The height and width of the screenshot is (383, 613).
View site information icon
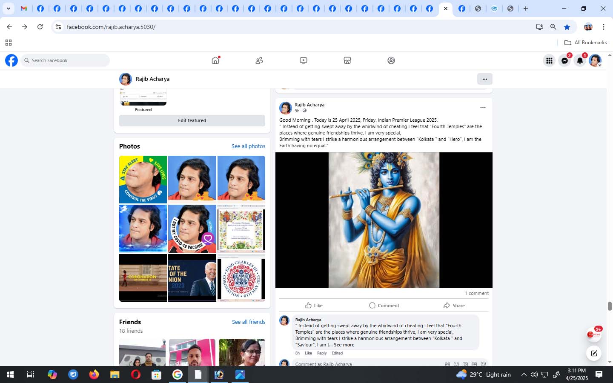click(x=58, y=27)
